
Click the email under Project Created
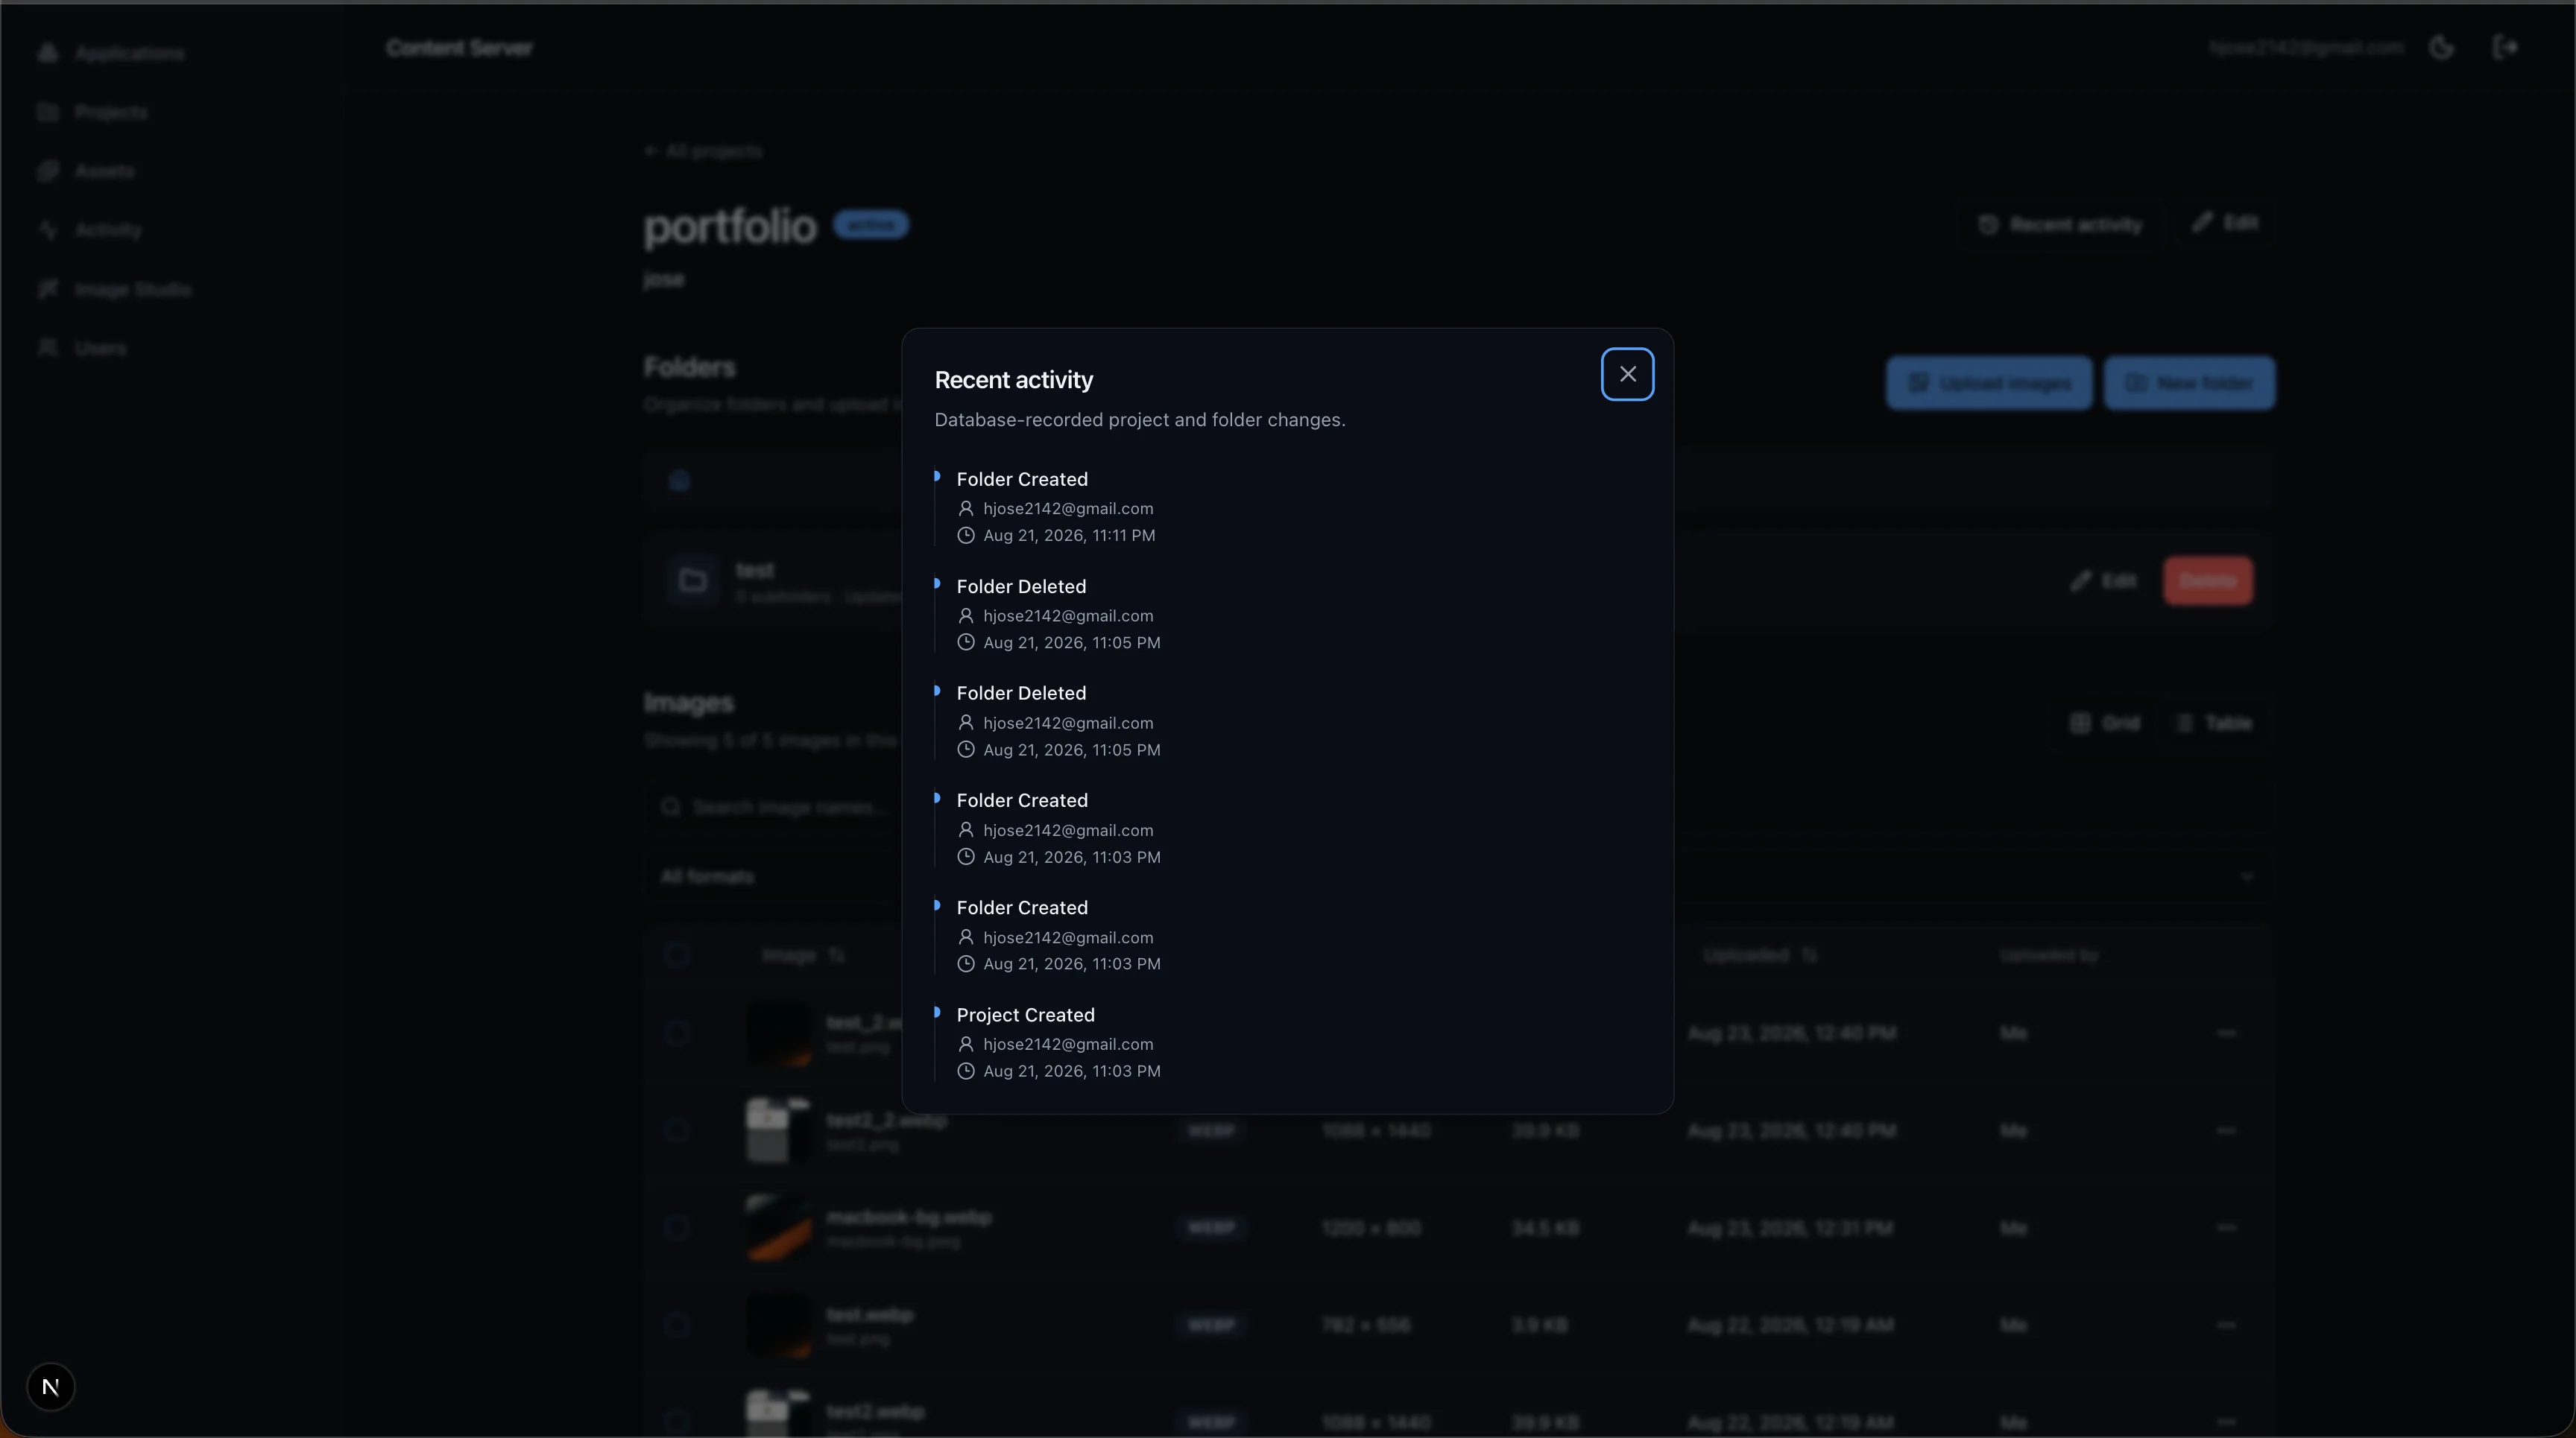[1068, 1043]
